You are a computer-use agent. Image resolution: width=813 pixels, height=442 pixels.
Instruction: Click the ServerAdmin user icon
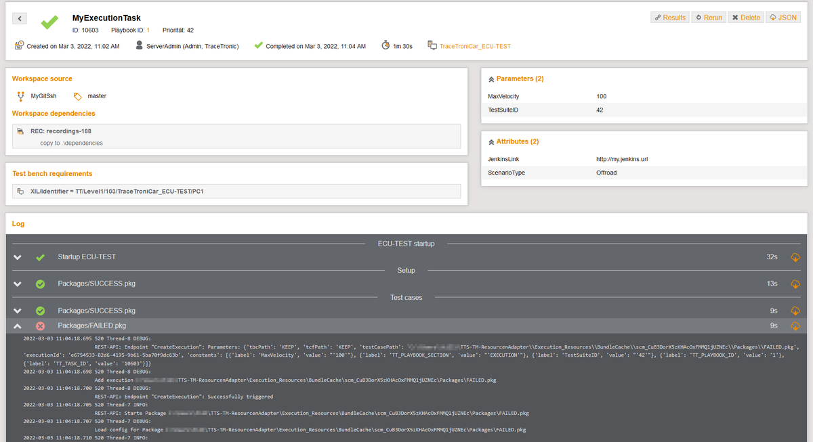[140, 45]
